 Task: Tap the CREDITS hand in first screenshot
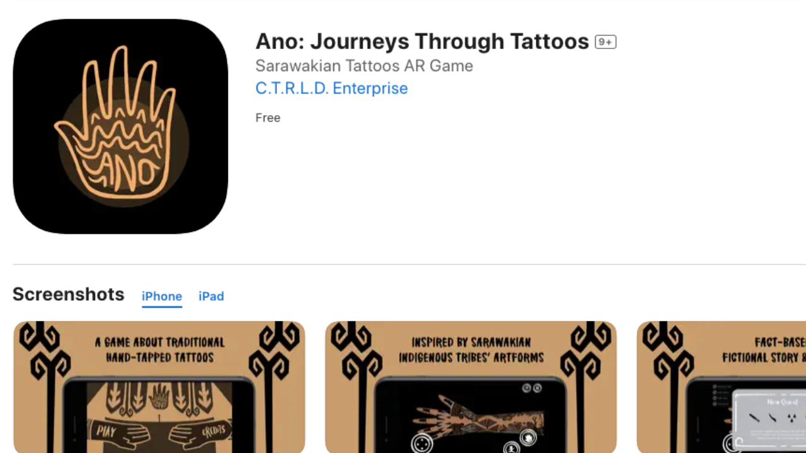click(201, 432)
